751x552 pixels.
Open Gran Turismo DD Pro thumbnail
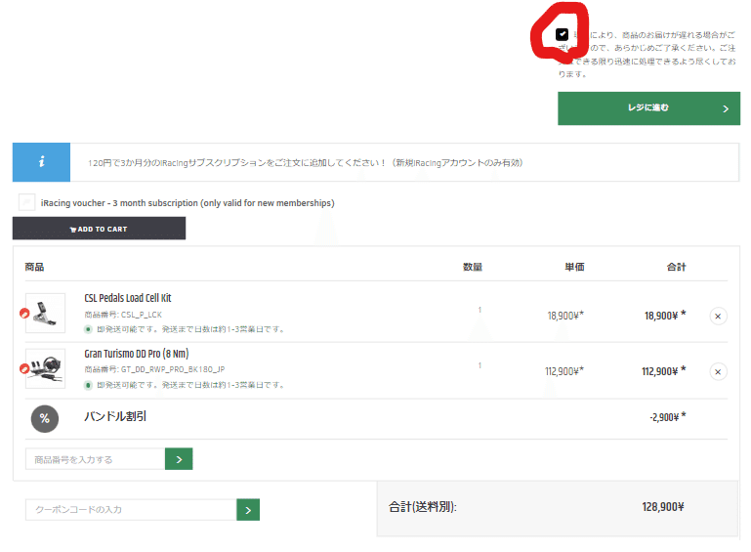point(45,368)
